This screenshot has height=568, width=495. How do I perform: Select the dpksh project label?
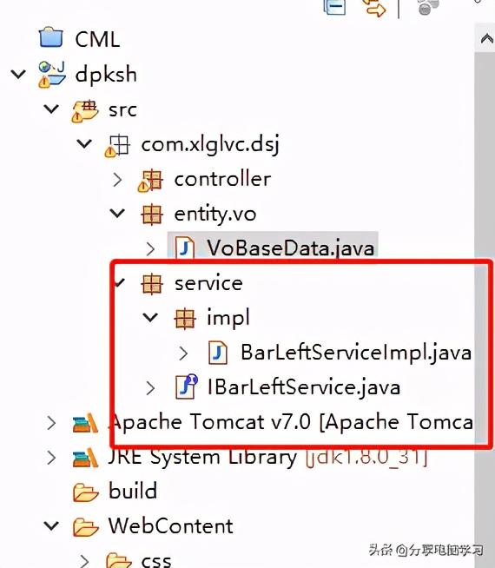(x=106, y=75)
